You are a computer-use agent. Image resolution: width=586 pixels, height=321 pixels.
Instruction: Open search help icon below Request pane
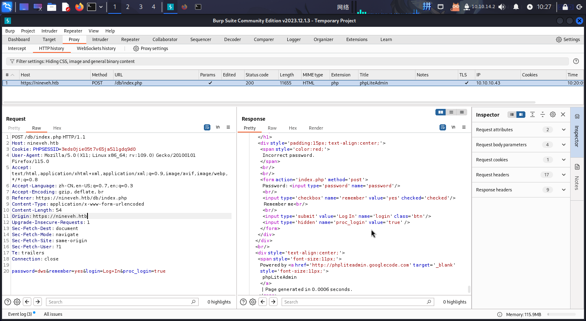tap(8, 302)
